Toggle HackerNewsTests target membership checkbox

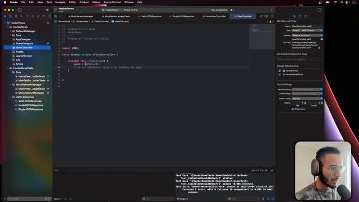[279, 75]
